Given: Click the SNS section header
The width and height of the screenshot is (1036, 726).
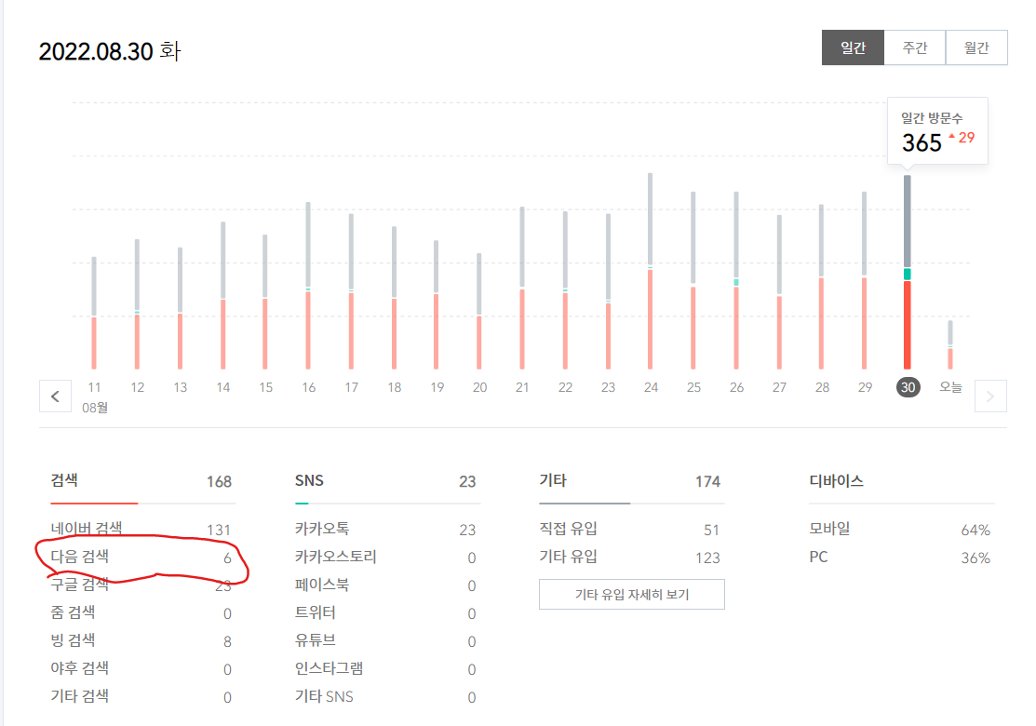Looking at the screenshot, I should click(x=310, y=480).
